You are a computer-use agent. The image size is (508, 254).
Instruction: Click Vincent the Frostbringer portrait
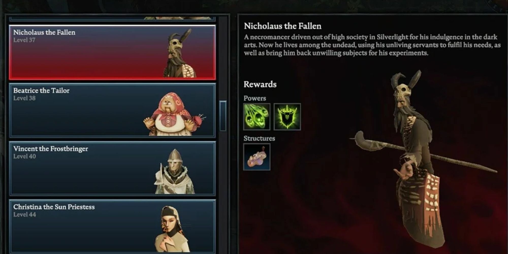pyautogui.click(x=174, y=171)
